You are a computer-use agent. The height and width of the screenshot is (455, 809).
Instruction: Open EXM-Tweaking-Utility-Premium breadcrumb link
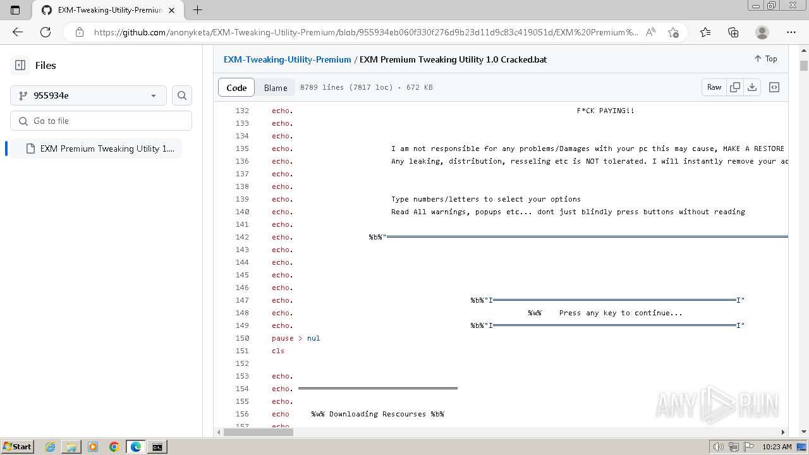(287, 59)
